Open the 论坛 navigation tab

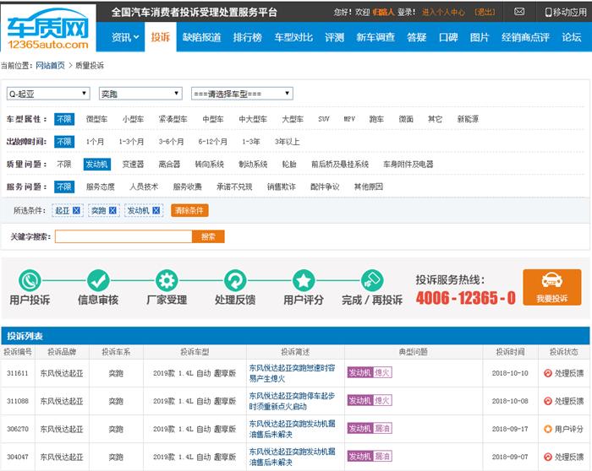click(x=571, y=37)
